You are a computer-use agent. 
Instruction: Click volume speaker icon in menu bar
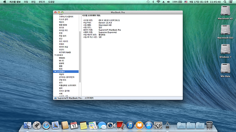[168, 2]
